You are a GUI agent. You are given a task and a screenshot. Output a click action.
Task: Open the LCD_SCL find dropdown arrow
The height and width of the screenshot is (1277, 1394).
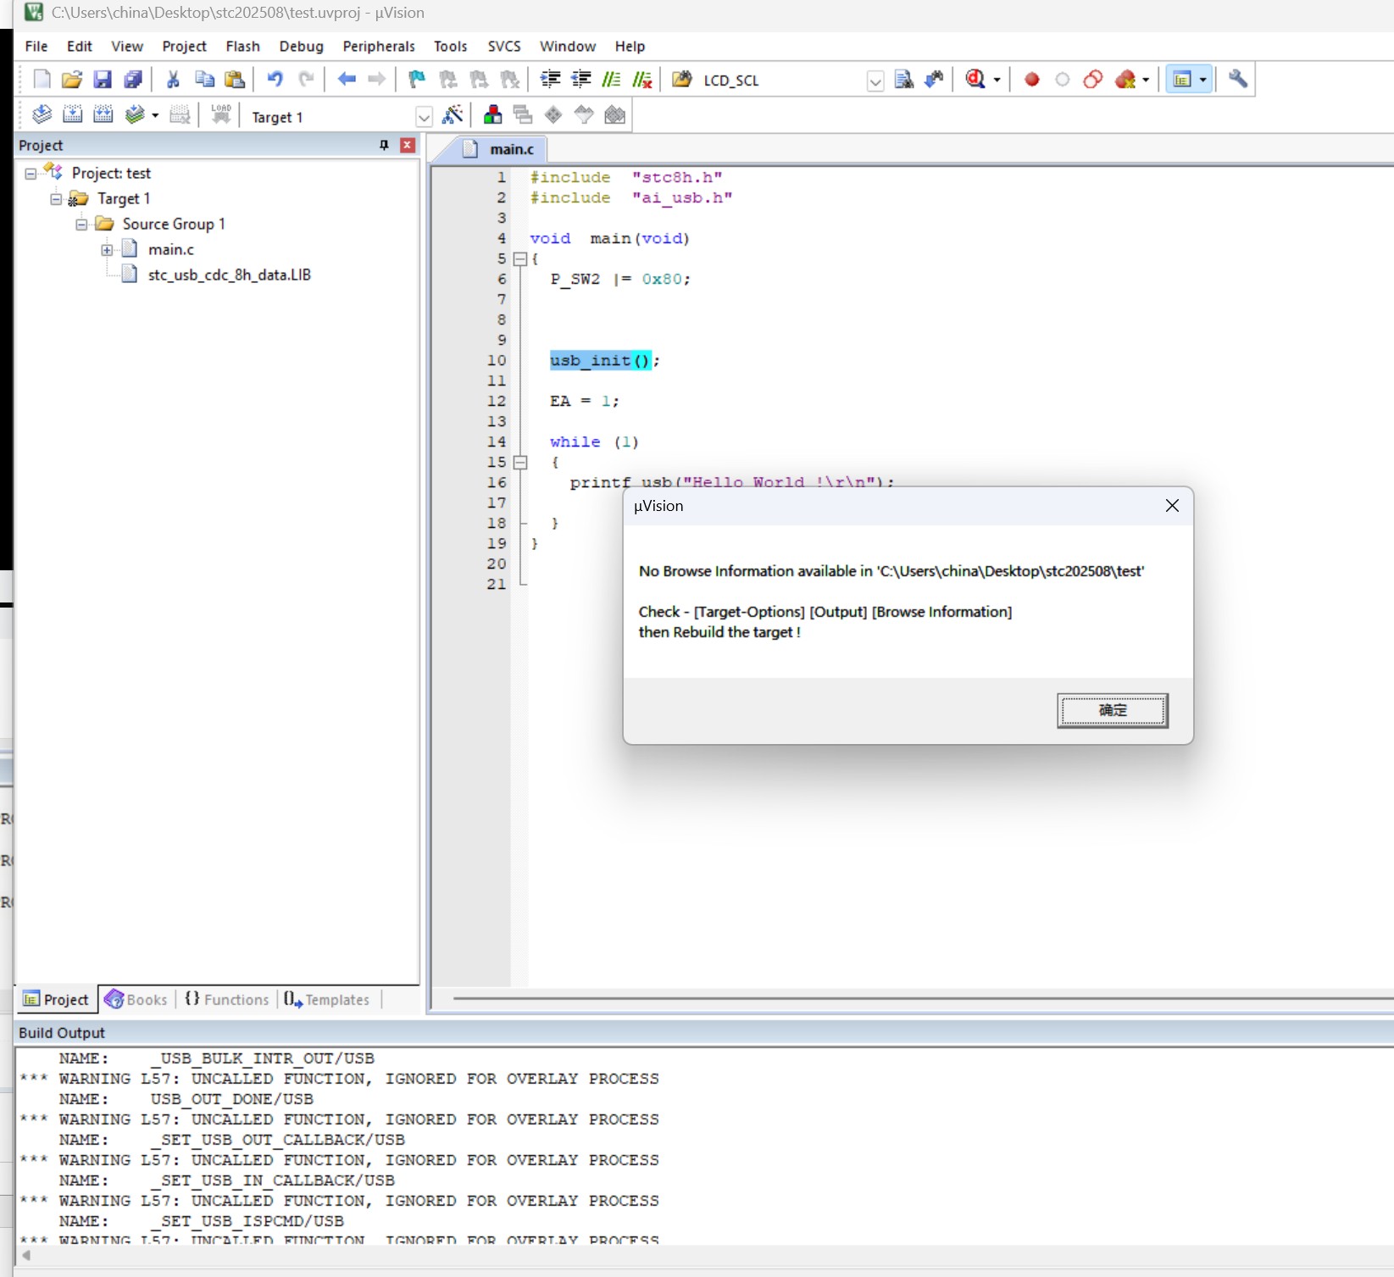875,81
